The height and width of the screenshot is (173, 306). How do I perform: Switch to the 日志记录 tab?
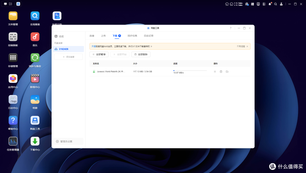[x=148, y=36]
